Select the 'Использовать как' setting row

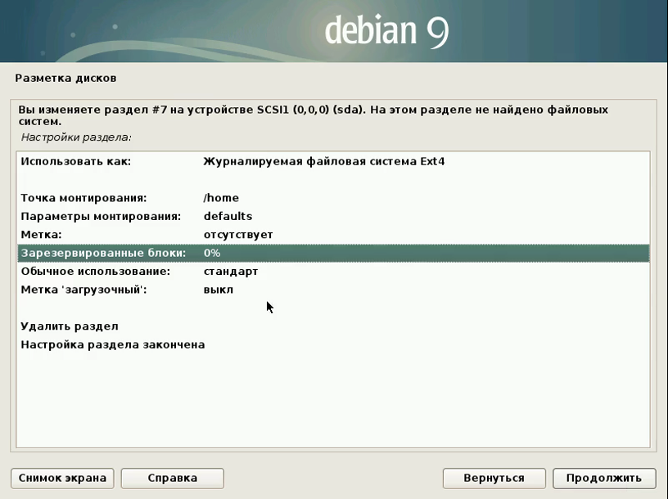(x=76, y=161)
